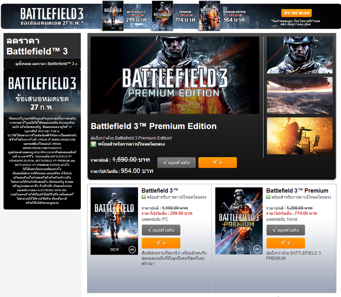The image size is (341, 297).
Task: Open more info for Battlefield 3 standard
Action: [161, 230]
